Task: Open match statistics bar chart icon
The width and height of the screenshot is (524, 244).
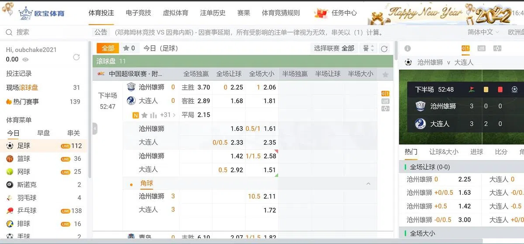Action: tap(153, 115)
